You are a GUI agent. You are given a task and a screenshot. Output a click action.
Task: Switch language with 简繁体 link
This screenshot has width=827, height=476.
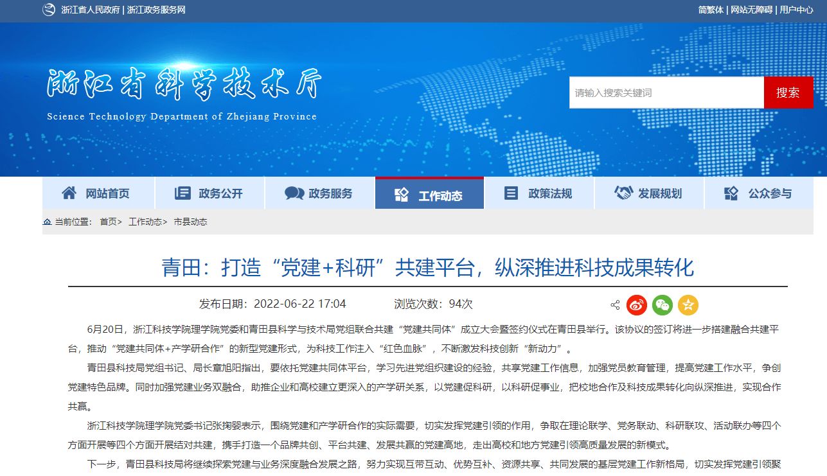pyautogui.click(x=711, y=10)
